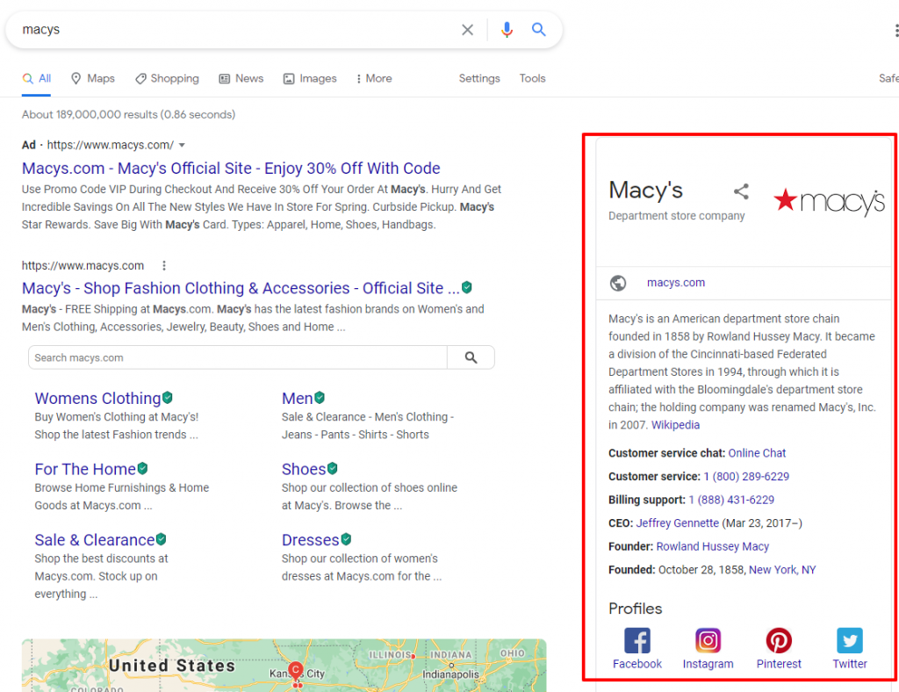Click the Search macys.com input field

238,357
